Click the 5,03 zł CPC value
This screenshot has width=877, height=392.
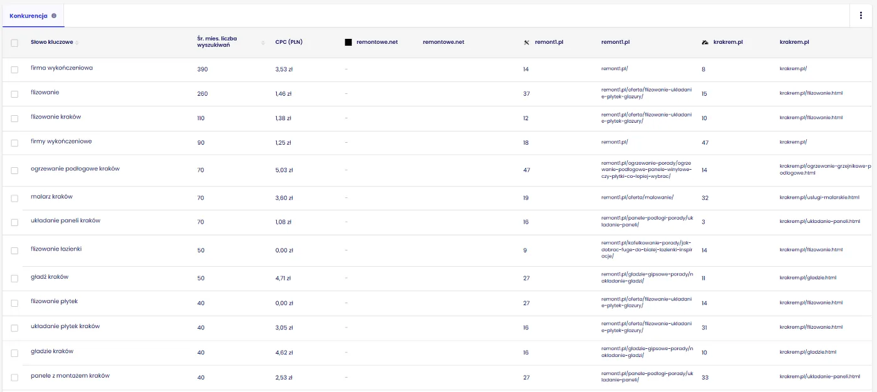point(284,170)
